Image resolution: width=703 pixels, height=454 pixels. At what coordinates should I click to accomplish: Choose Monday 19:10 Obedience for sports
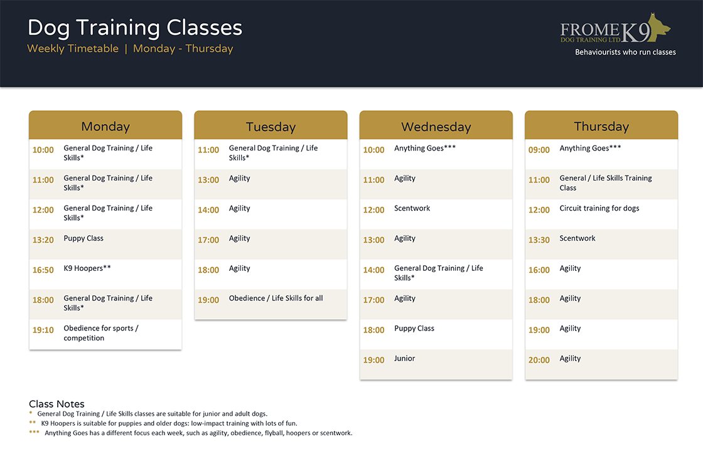click(105, 334)
